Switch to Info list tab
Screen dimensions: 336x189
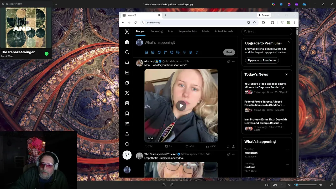point(170,31)
